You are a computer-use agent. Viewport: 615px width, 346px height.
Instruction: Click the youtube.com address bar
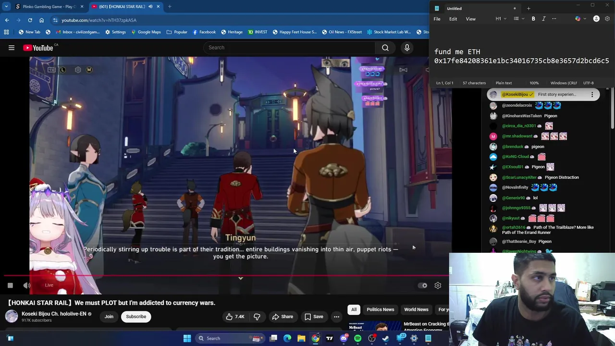[240, 20]
